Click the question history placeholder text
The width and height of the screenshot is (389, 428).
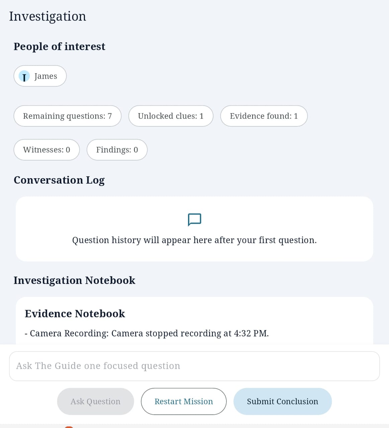click(194, 240)
